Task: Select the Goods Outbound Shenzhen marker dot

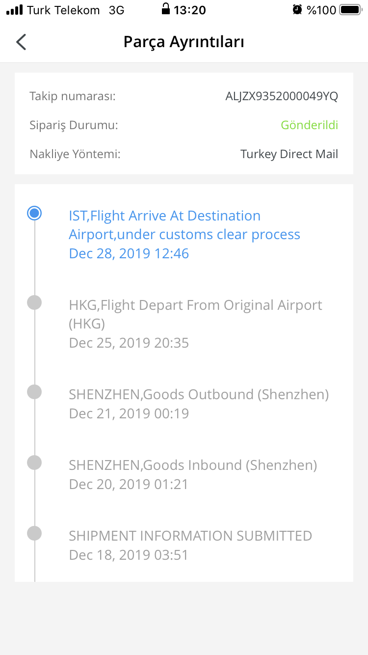Action: [x=34, y=392]
